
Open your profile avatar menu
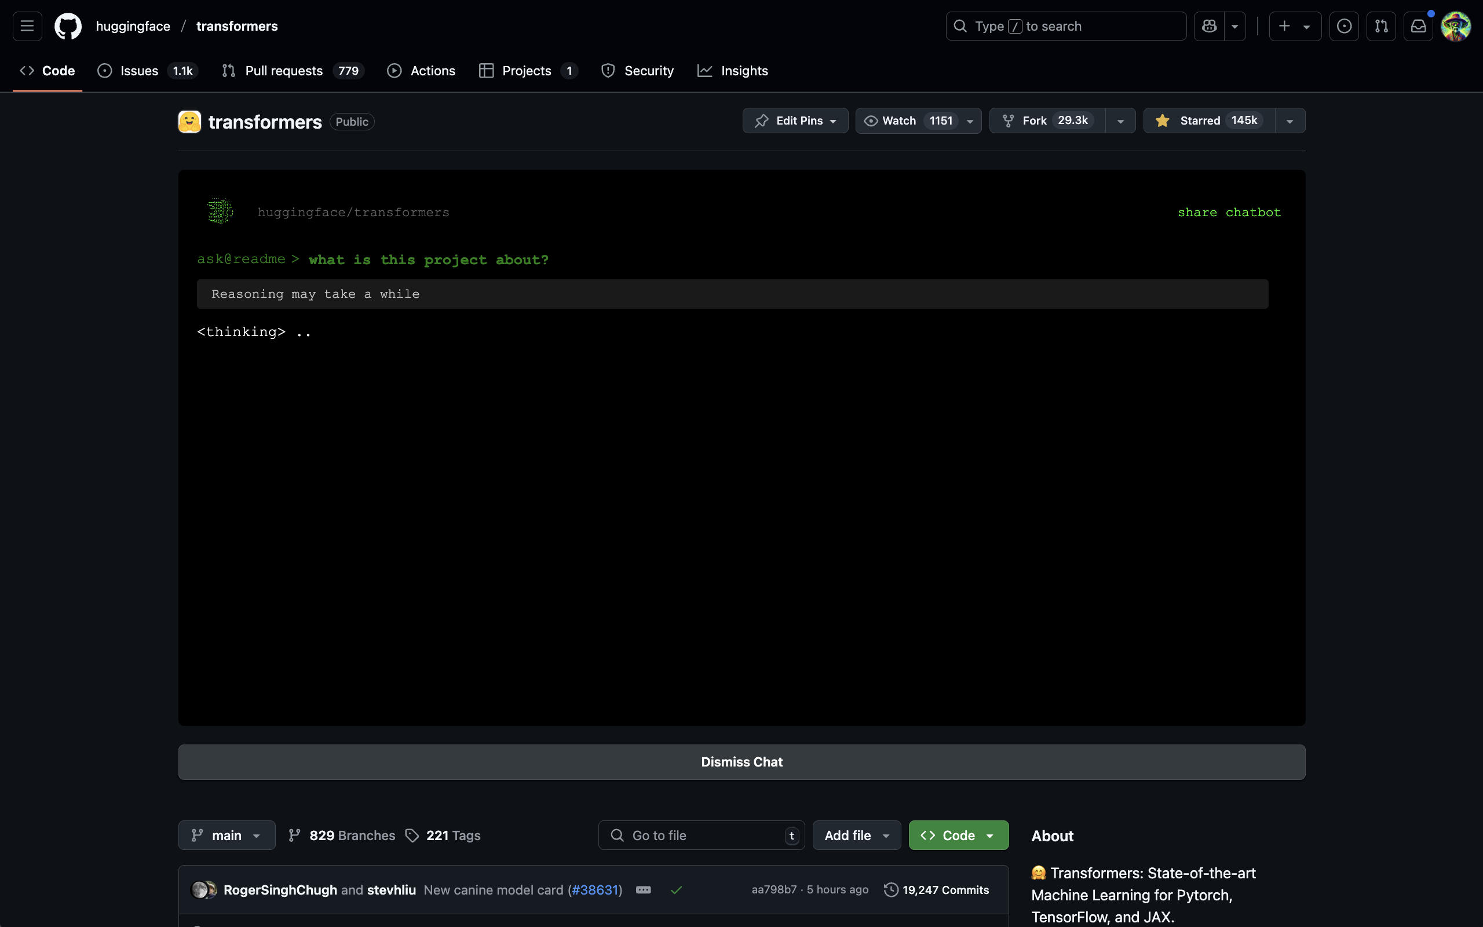coord(1456,25)
